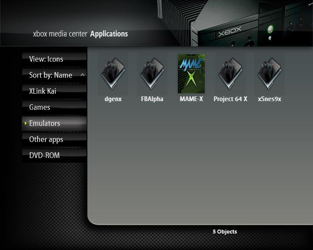Click the Project 64 X label
This screenshot has width=313, height=250.
click(230, 99)
